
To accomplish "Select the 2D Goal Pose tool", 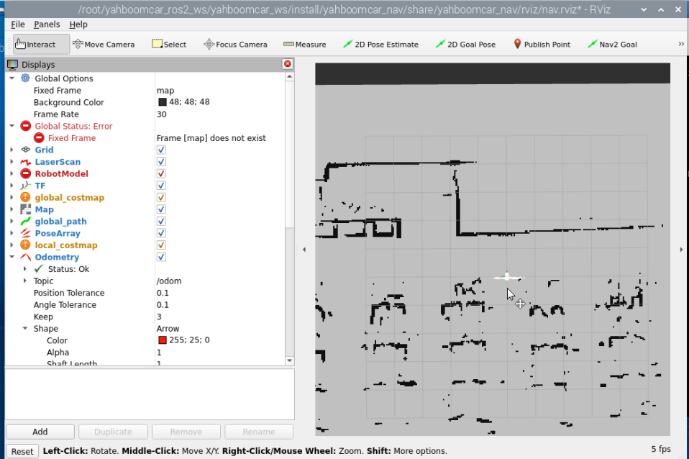I will 465,44.
